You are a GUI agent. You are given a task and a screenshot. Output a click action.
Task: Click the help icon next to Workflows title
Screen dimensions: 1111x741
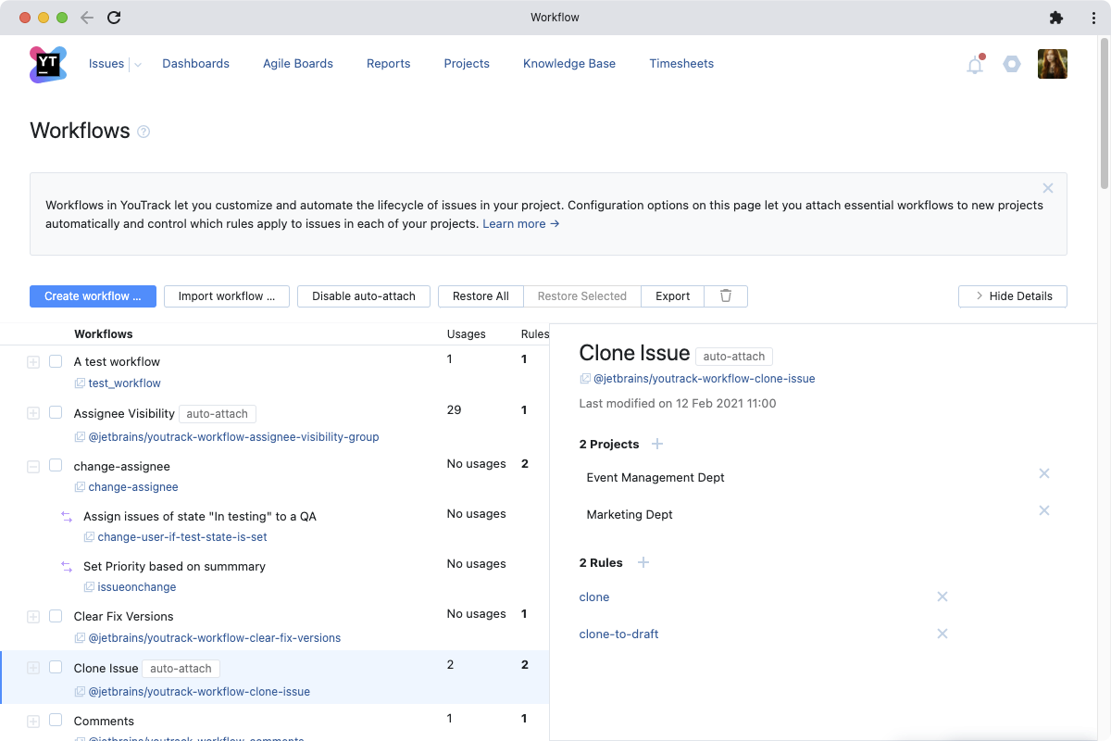click(x=144, y=132)
